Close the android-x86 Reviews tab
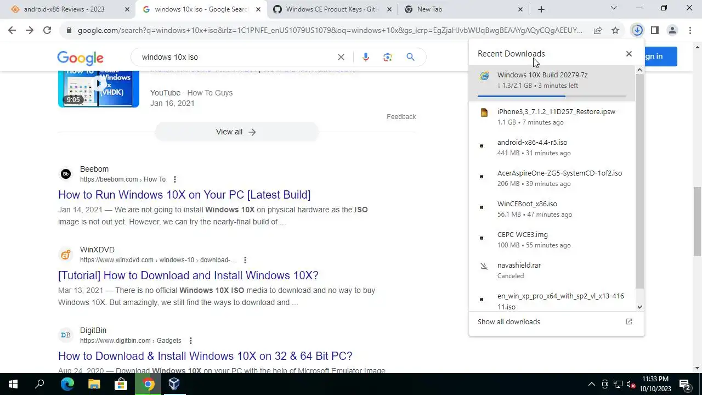The width and height of the screenshot is (702, 395). (127, 9)
